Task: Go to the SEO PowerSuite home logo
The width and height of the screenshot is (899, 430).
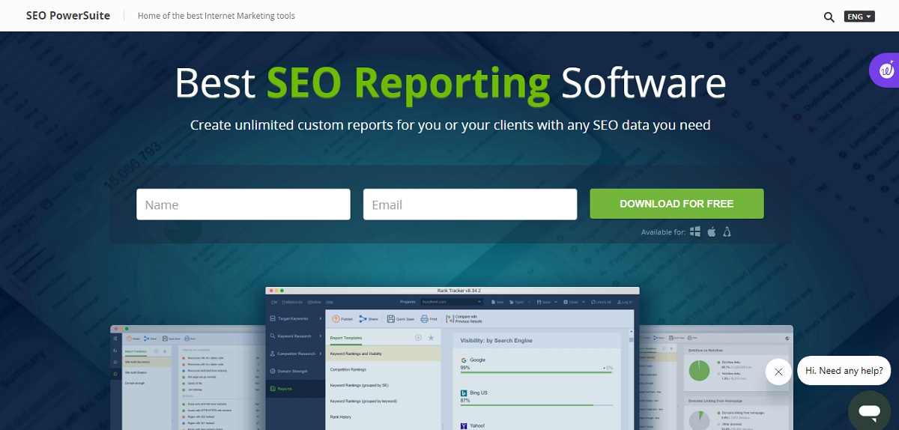Action: (x=68, y=16)
